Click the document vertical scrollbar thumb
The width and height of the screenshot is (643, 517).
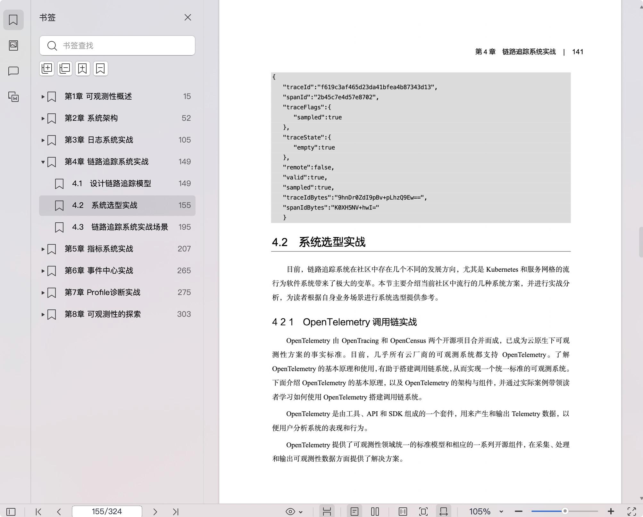(x=641, y=242)
